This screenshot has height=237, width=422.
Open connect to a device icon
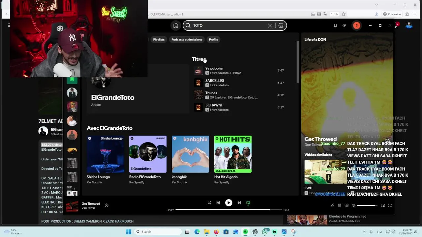pos(347,205)
